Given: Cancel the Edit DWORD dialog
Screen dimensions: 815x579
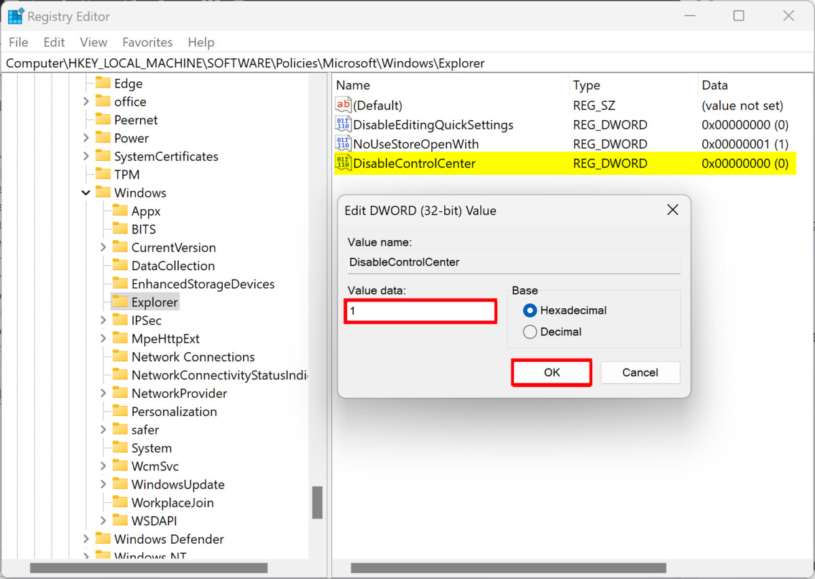Looking at the screenshot, I should 639,372.
